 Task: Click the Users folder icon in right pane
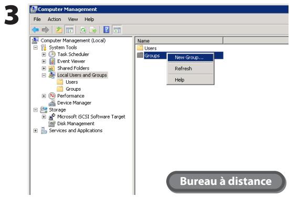tap(140, 48)
